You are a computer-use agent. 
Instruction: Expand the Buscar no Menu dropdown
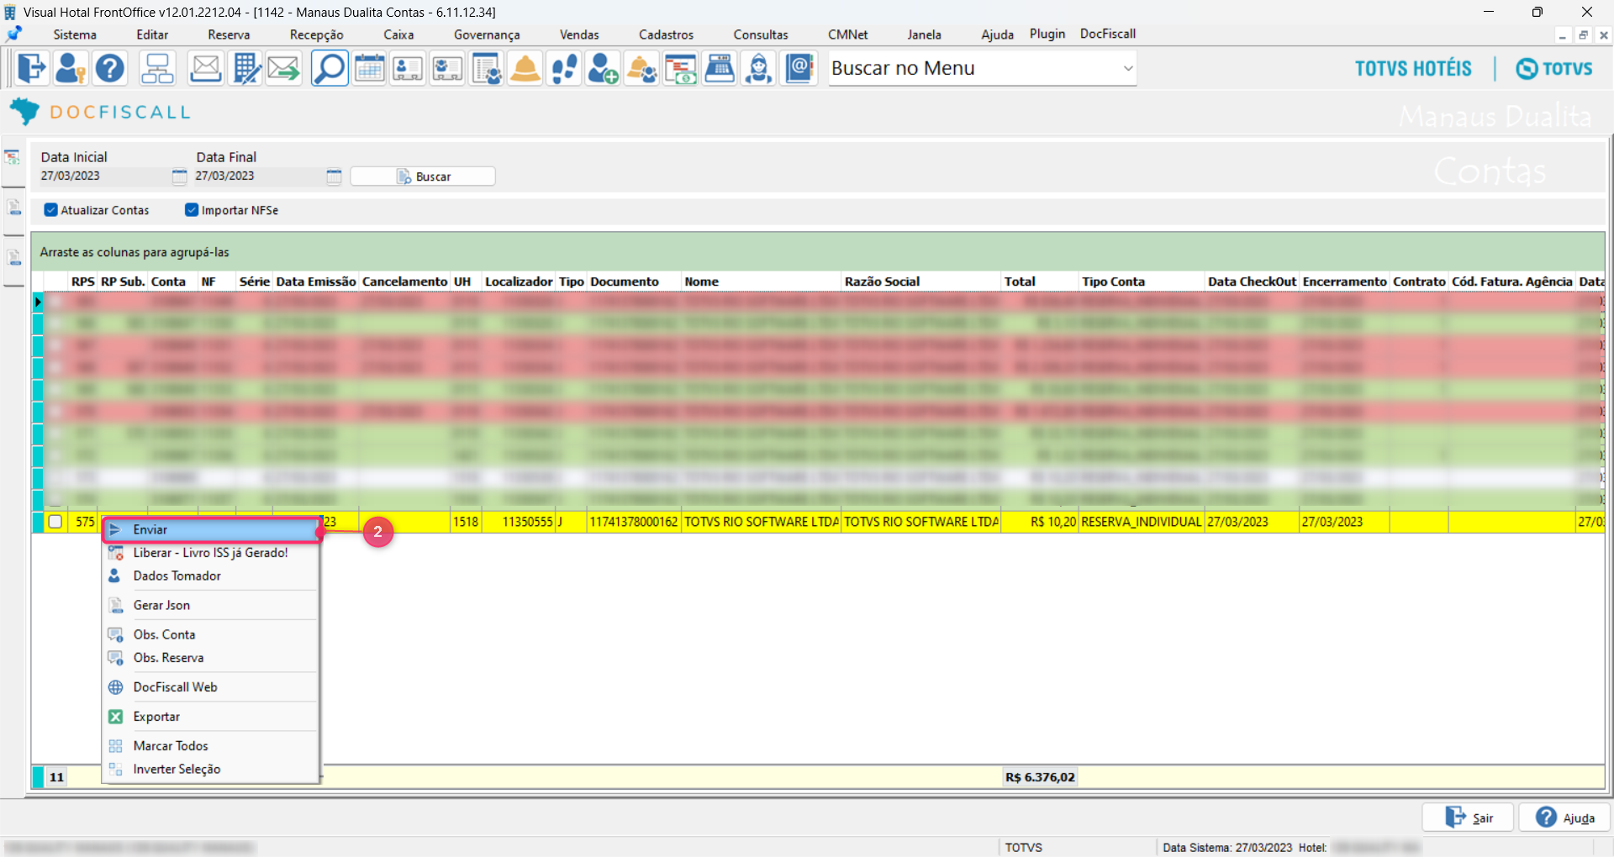point(1128,68)
